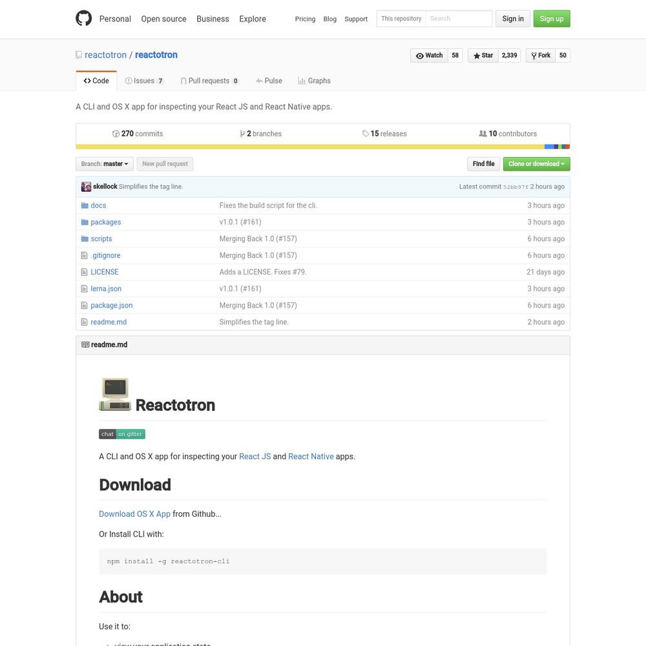View the 10 contributors
646x646 pixels.
tap(508, 134)
